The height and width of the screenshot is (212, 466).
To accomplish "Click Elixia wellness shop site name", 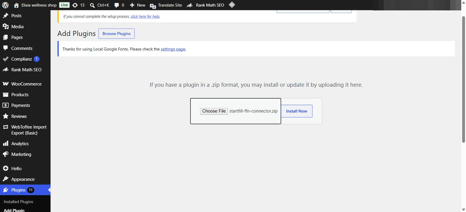I will 39,5.
